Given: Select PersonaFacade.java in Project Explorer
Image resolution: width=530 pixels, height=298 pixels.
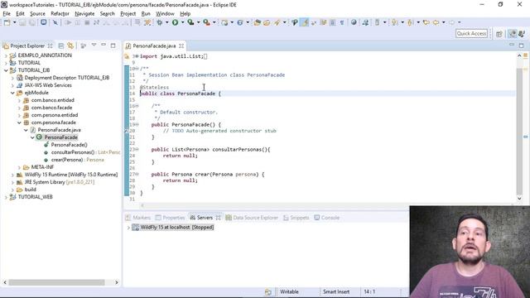Looking at the screenshot, I should point(59,130).
